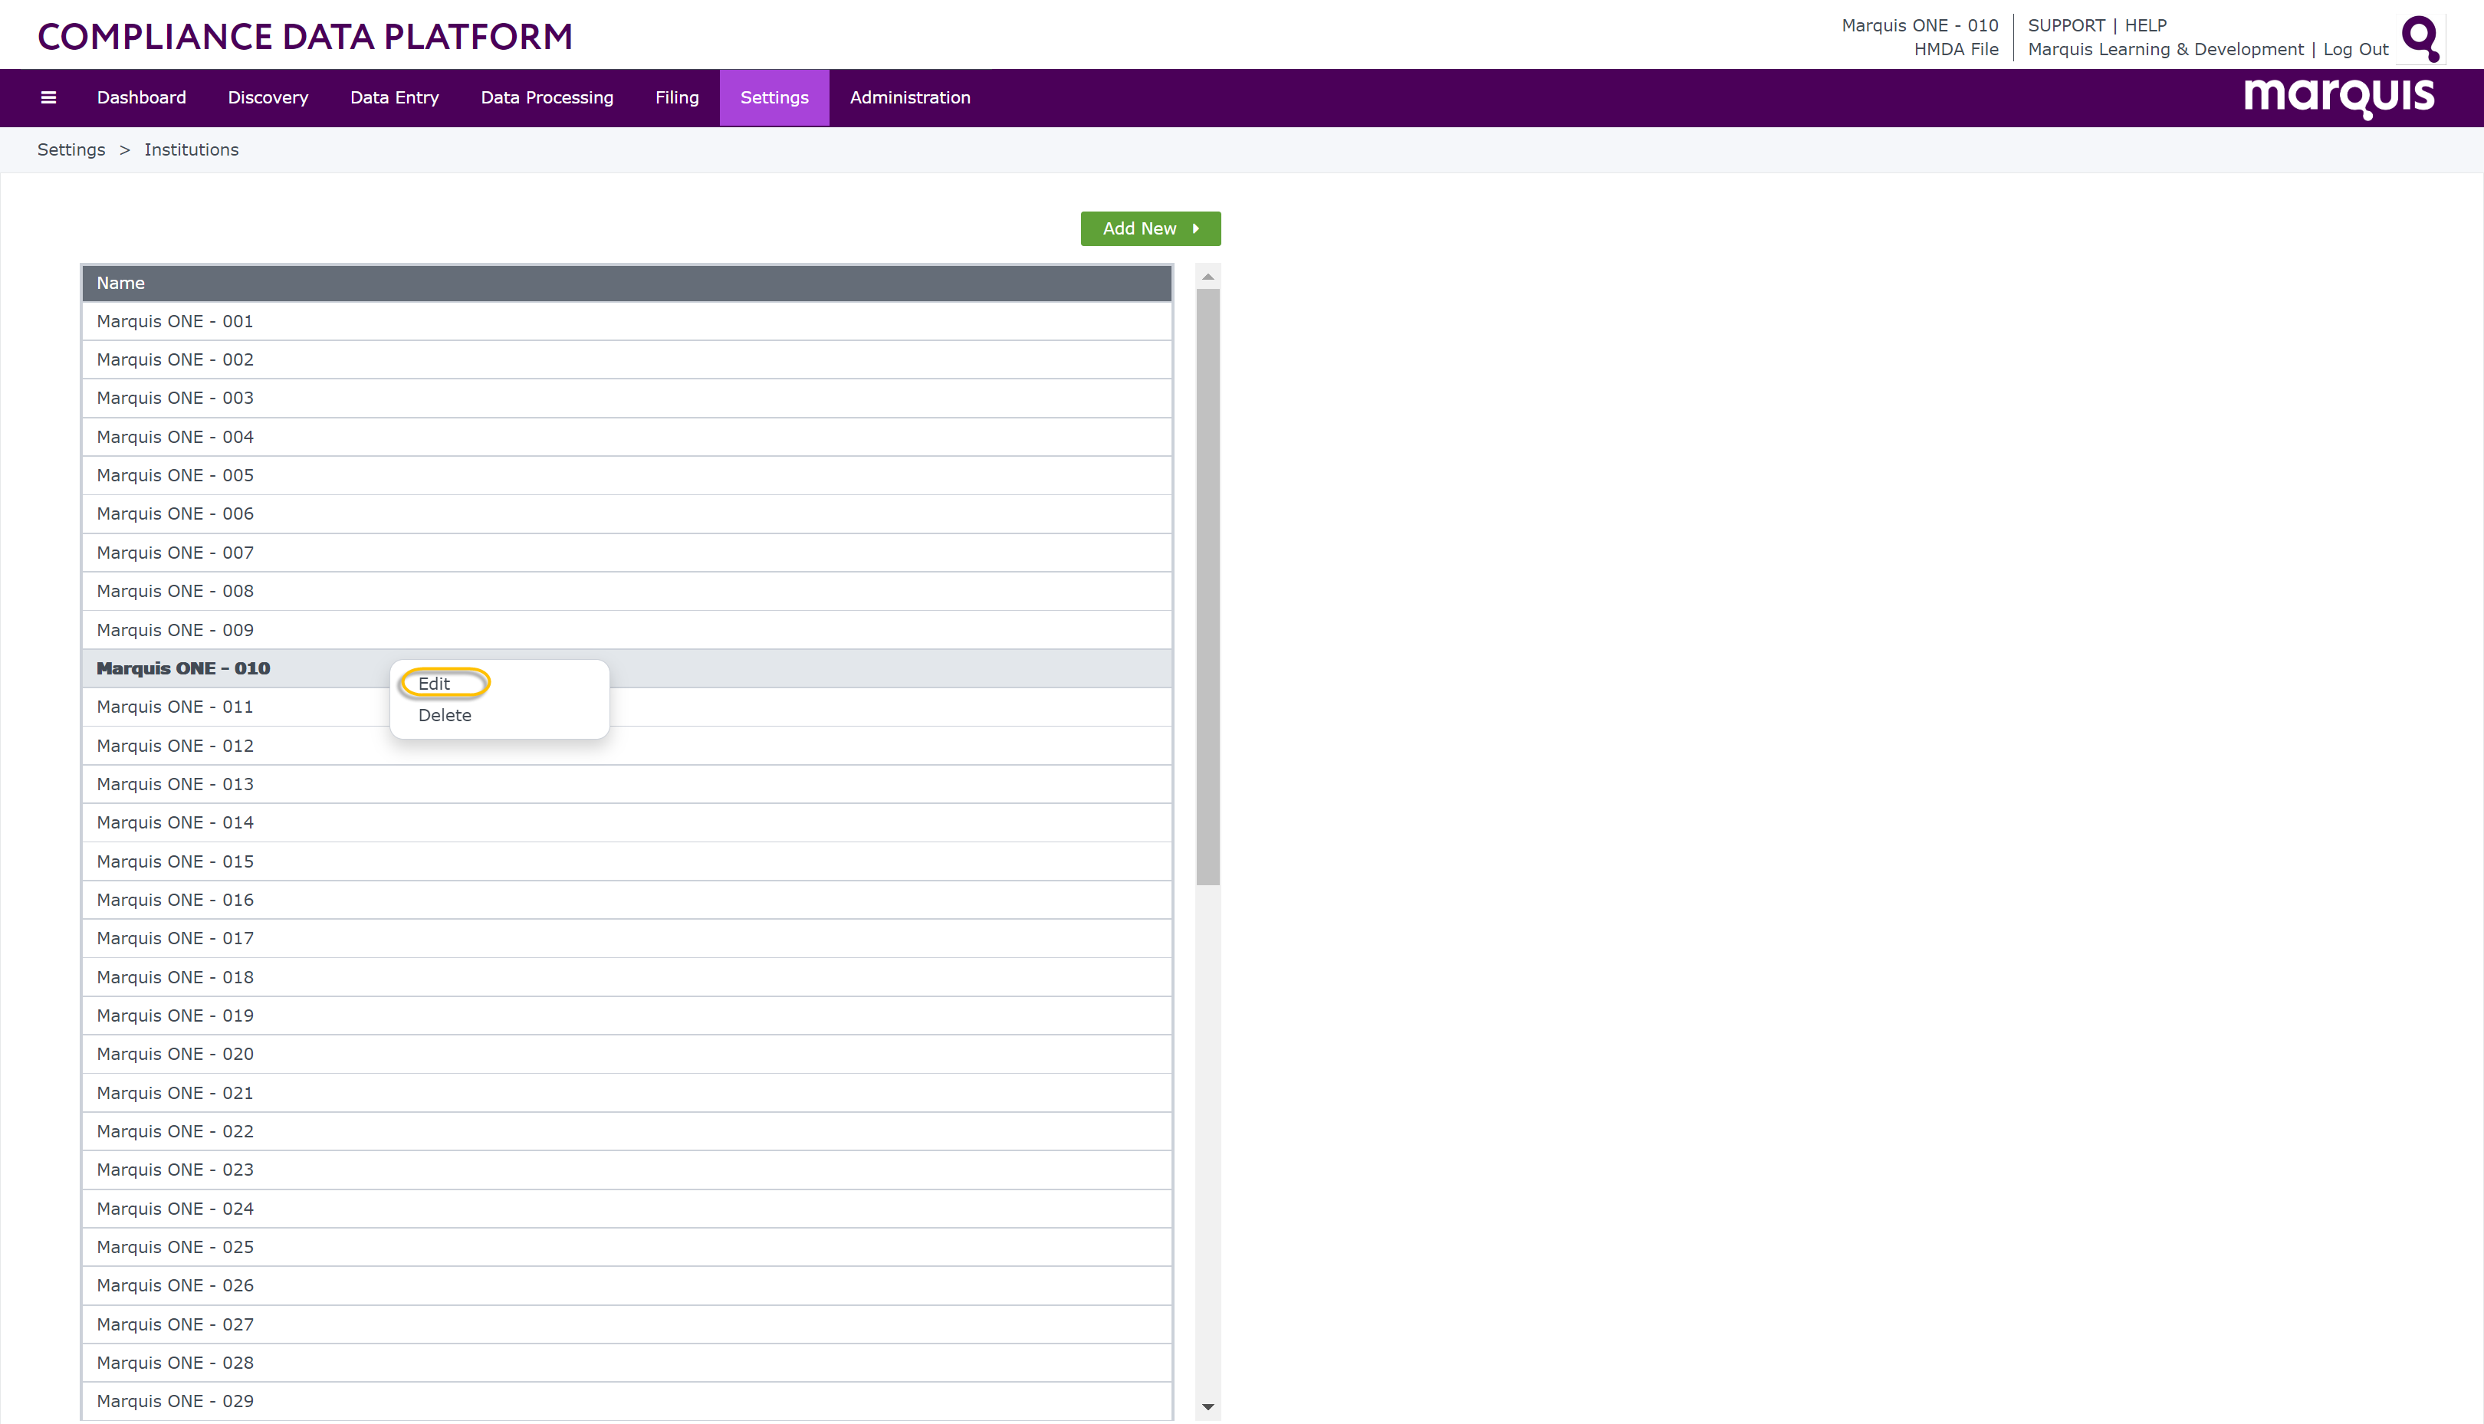This screenshot has width=2484, height=1424.
Task: Select the Filing tab
Action: (677, 98)
